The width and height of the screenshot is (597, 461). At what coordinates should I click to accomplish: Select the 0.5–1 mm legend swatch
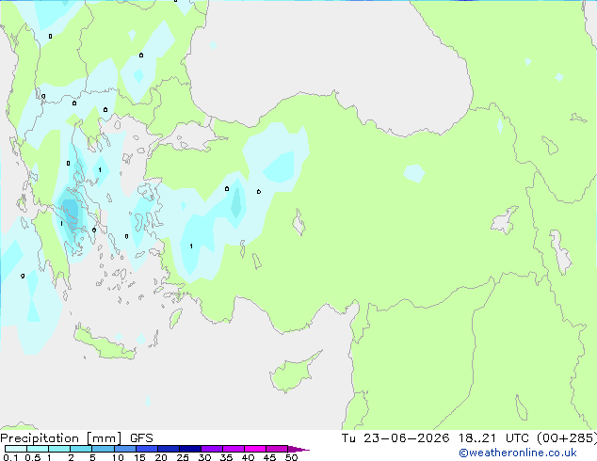[x=38, y=449]
